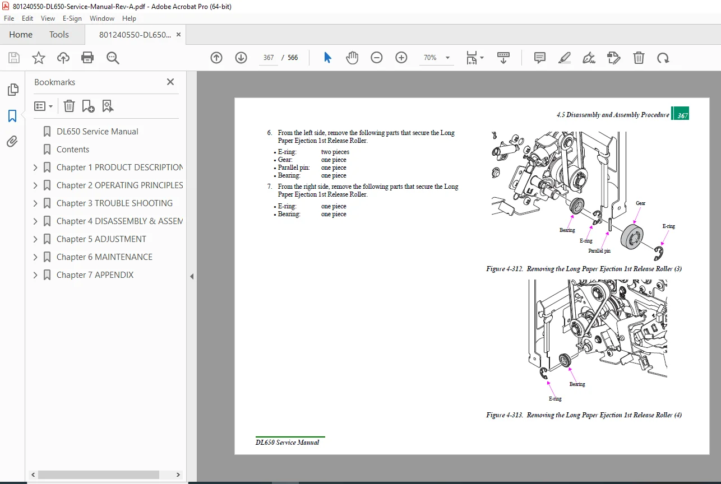Switch to the Tools tab
Image resolution: width=721 pixels, height=484 pixels.
coord(59,35)
